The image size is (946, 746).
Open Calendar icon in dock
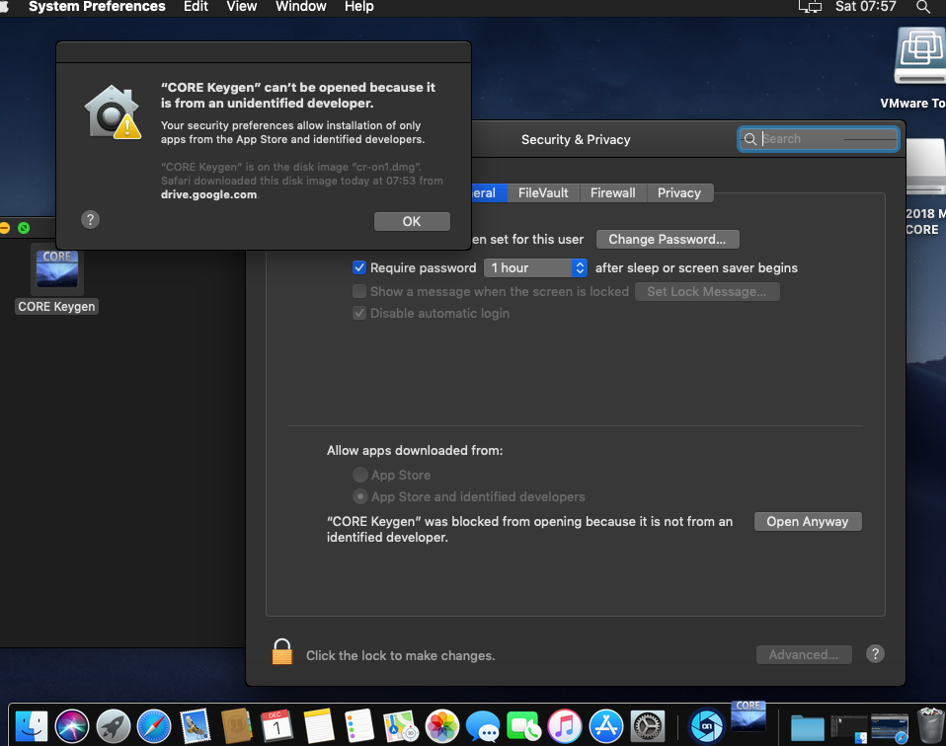(276, 725)
